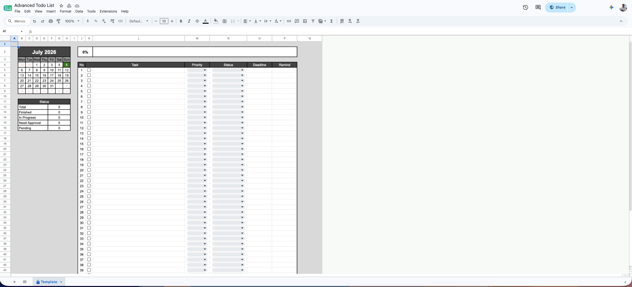This screenshot has width=632, height=287.
Task: Apply strikethrough formatting
Action: [197, 21]
